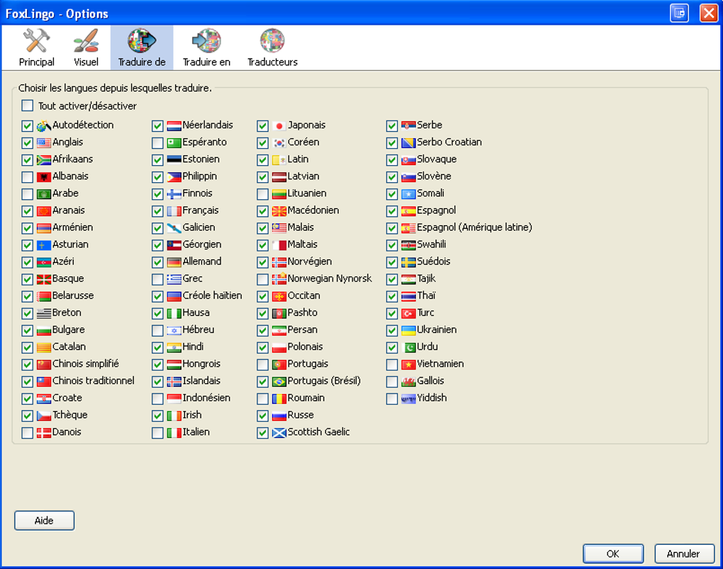Click the Espagnol flag icon
Viewport: 723px width, 569px height.
coord(408,211)
